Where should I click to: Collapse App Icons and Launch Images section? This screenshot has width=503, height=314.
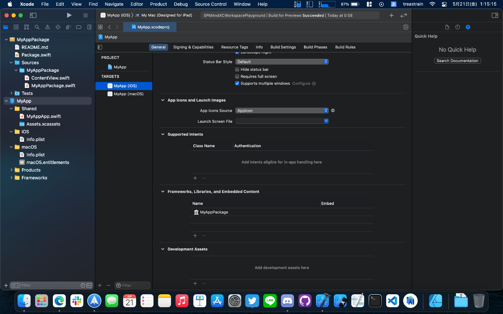coord(163,100)
